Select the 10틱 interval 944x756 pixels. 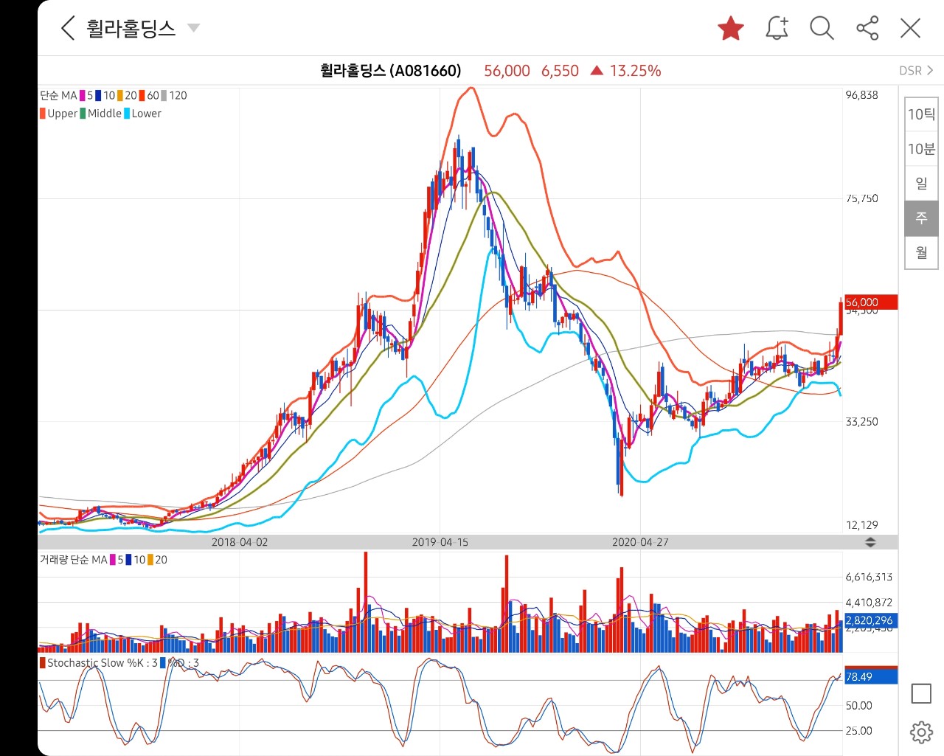pyautogui.click(x=921, y=114)
